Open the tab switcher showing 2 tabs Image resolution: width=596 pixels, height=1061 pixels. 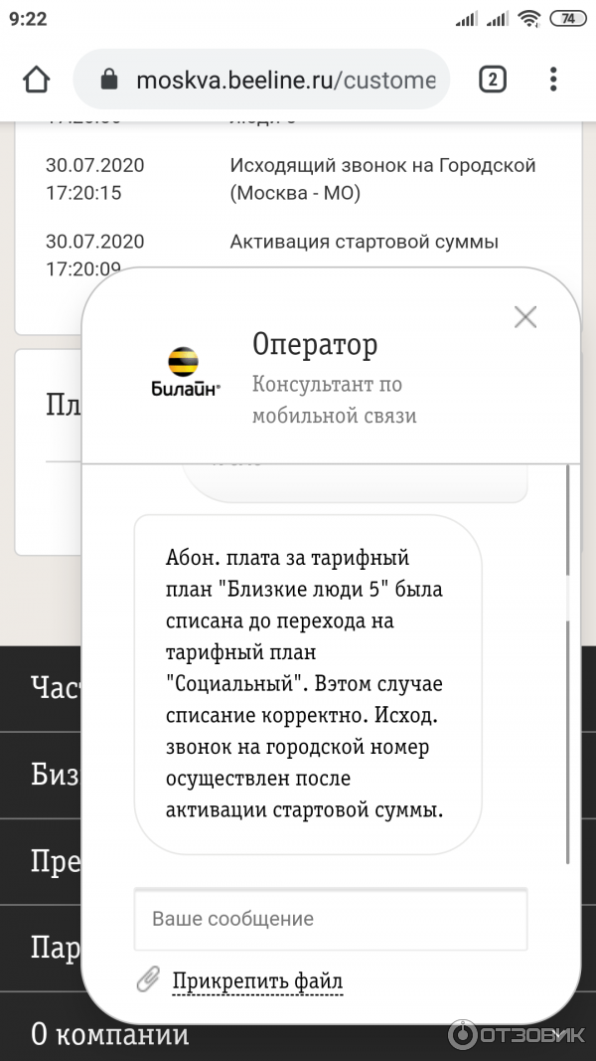[492, 80]
